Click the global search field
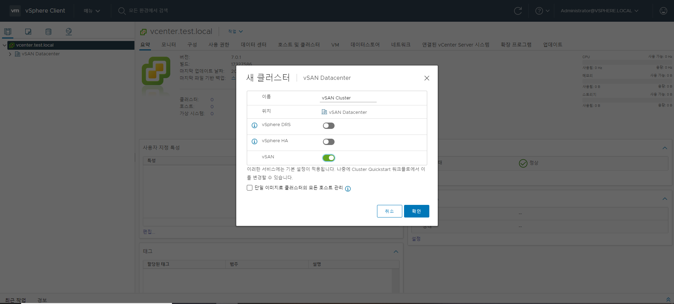The width and height of the screenshot is (674, 304). tap(148, 11)
